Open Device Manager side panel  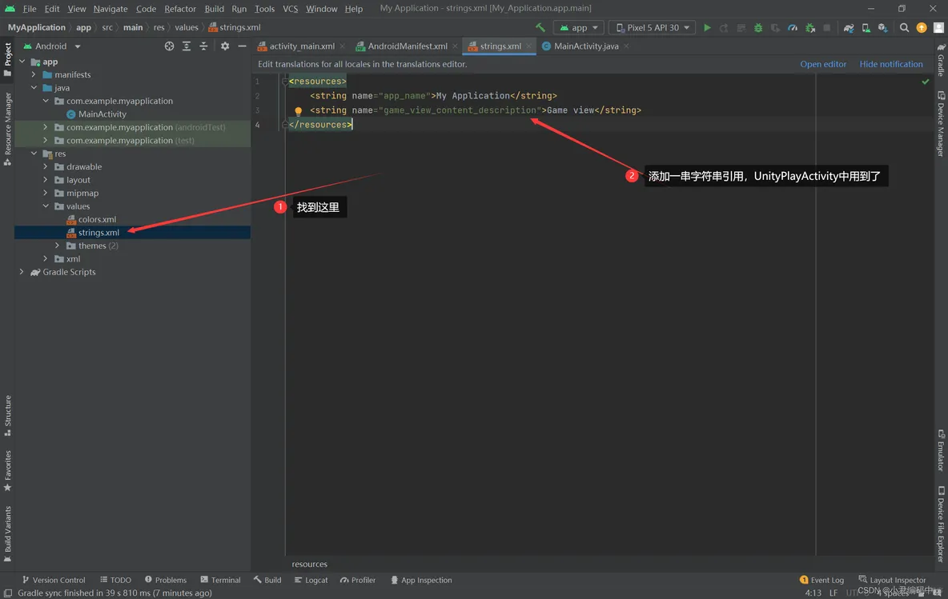pos(941,124)
